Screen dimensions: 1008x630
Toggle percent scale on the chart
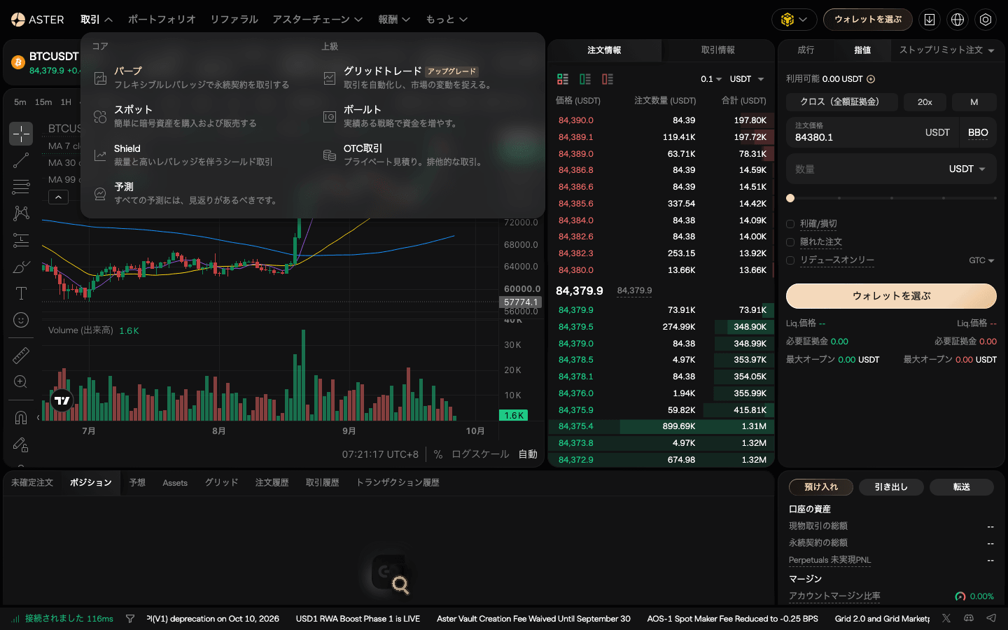(438, 454)
